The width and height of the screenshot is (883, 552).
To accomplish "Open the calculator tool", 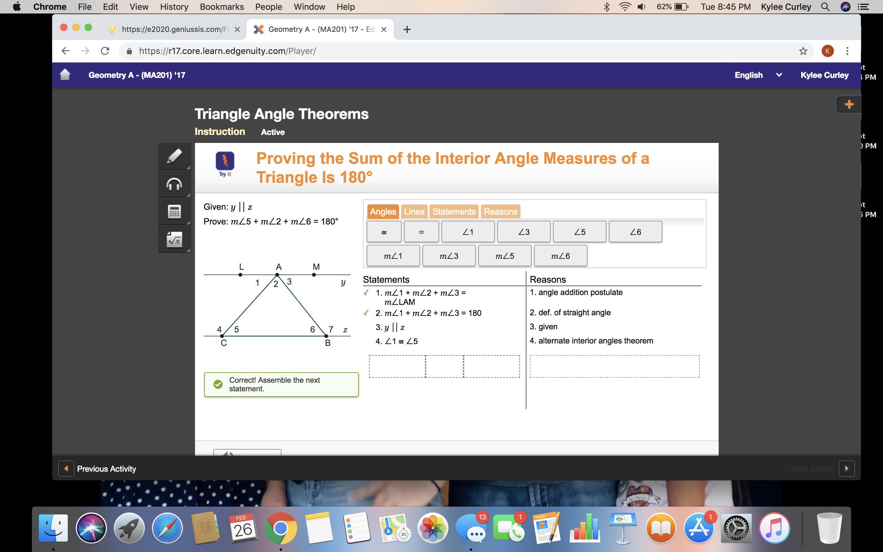I will 174,212.
